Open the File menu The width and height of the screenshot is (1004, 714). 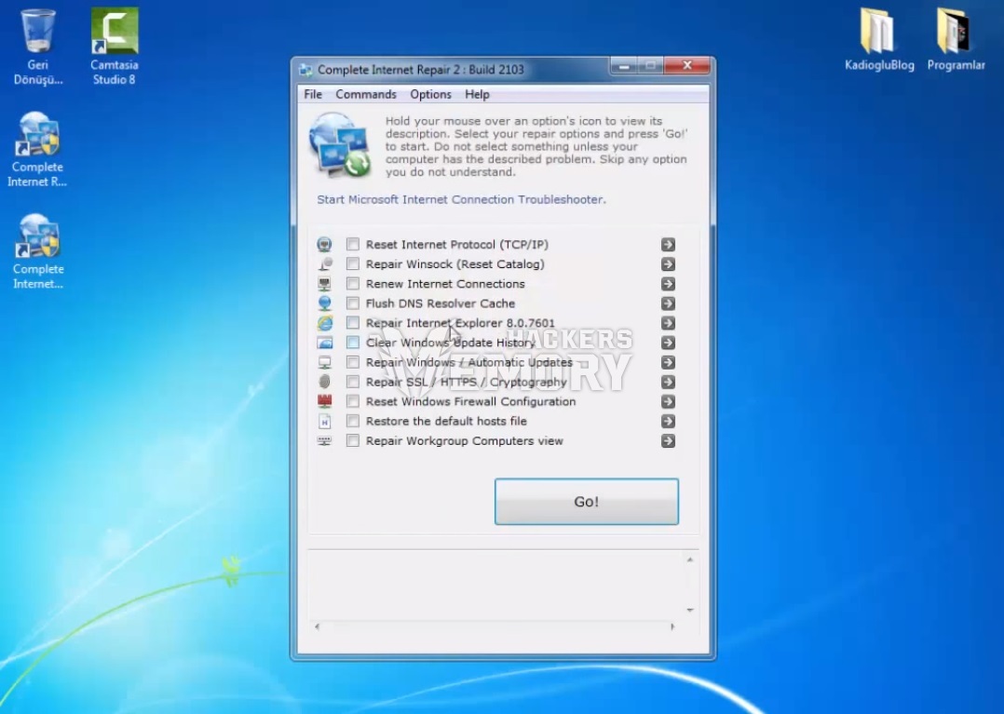313,94
